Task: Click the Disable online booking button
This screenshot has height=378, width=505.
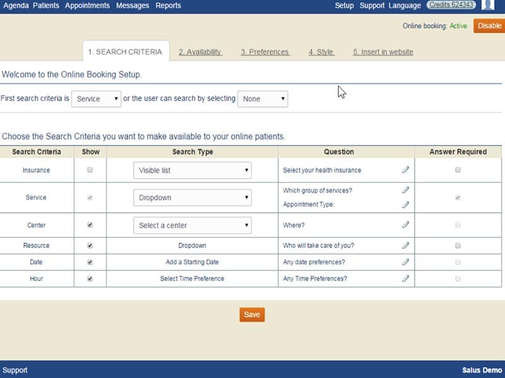Action: tap(489, 26)
